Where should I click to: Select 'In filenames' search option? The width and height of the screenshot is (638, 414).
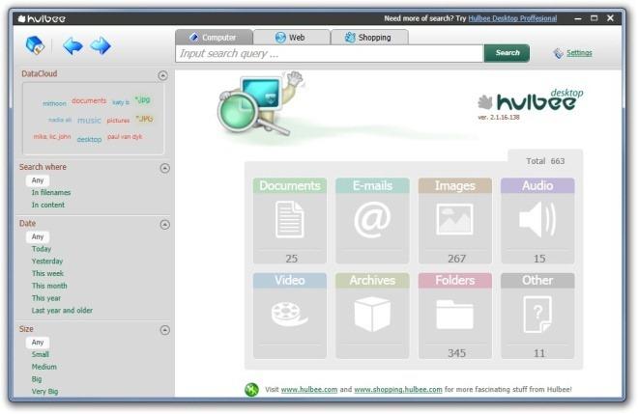click(51, 193)
